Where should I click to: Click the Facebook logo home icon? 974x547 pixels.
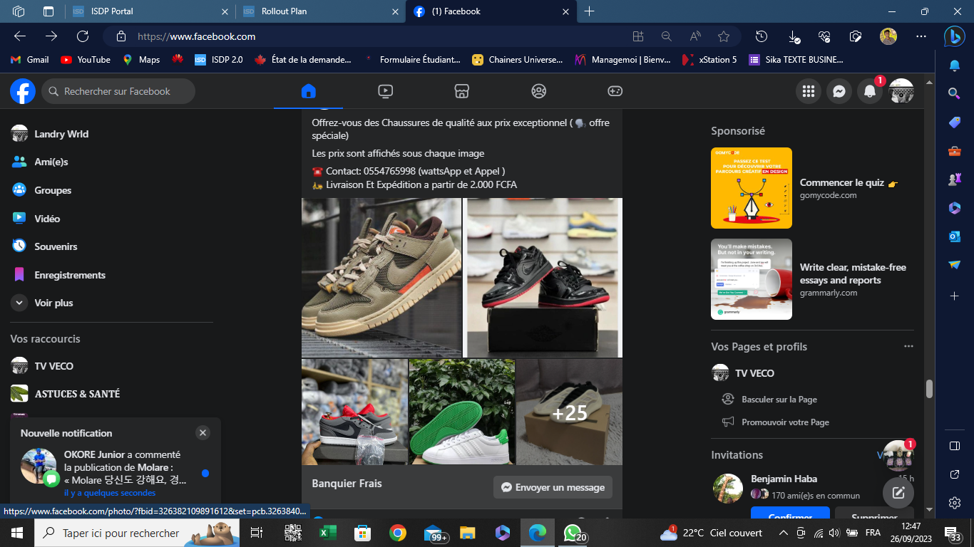point(23,91)
